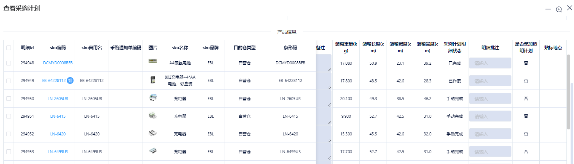Open sku link DCMYD0008BEB

58,63
